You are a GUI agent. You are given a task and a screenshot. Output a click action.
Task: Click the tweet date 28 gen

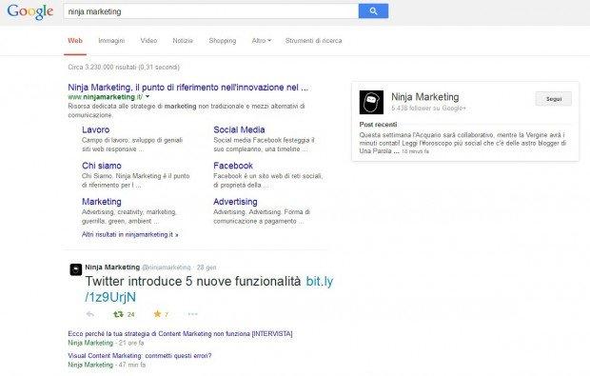206,267
